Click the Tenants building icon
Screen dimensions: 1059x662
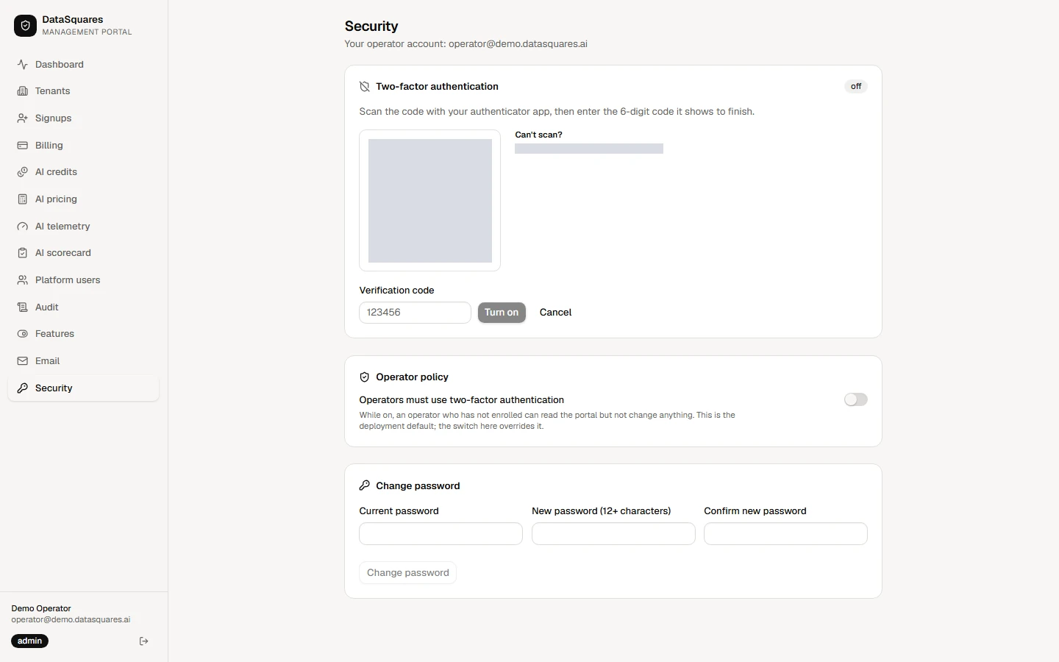[23, 91]
